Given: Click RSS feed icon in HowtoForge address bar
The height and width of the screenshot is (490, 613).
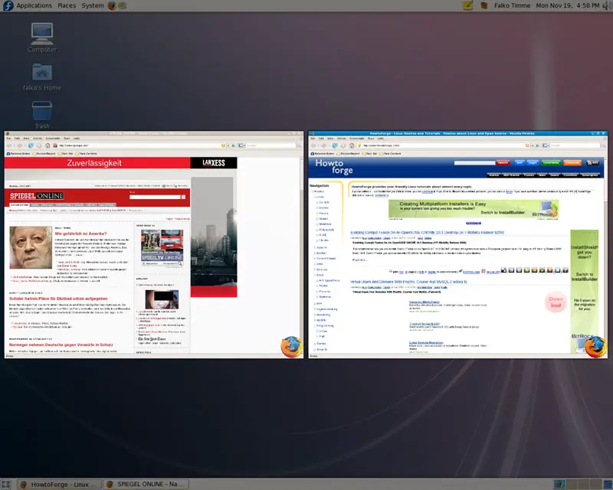Looking at the screenshot, I should pos(527,145).
